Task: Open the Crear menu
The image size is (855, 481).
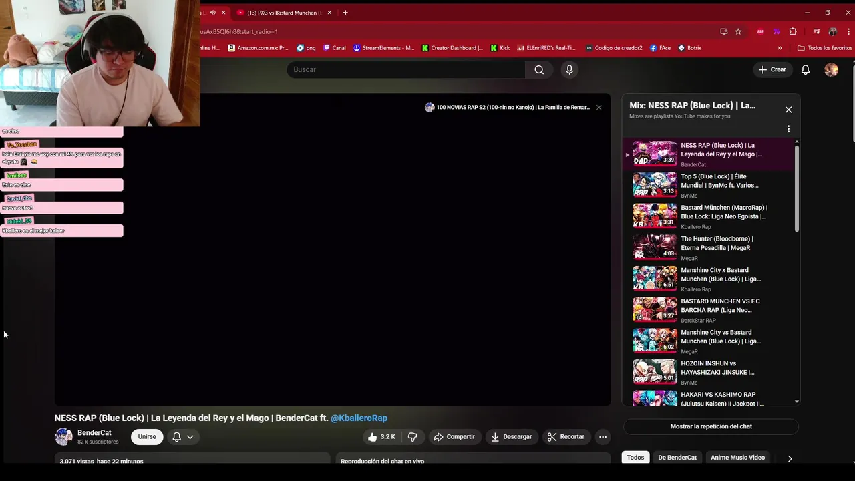Action: 772,69
